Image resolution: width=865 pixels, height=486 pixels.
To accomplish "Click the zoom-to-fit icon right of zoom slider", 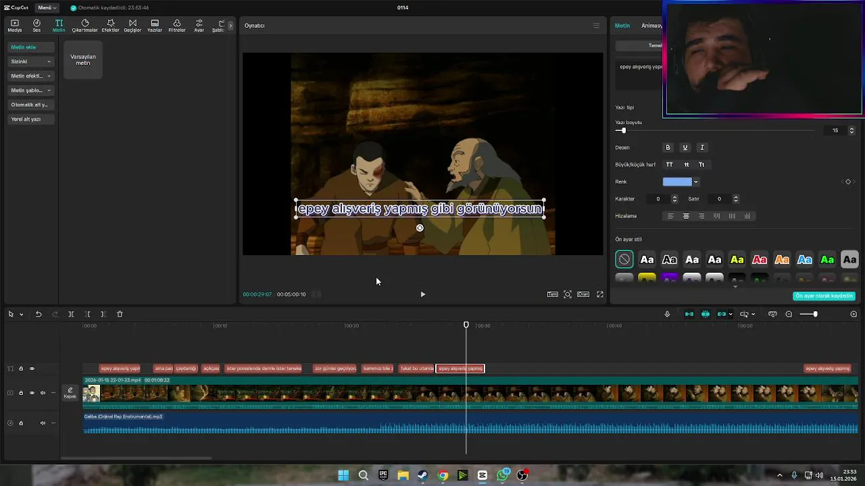I will pyautogui.click(x=854, y=314).
